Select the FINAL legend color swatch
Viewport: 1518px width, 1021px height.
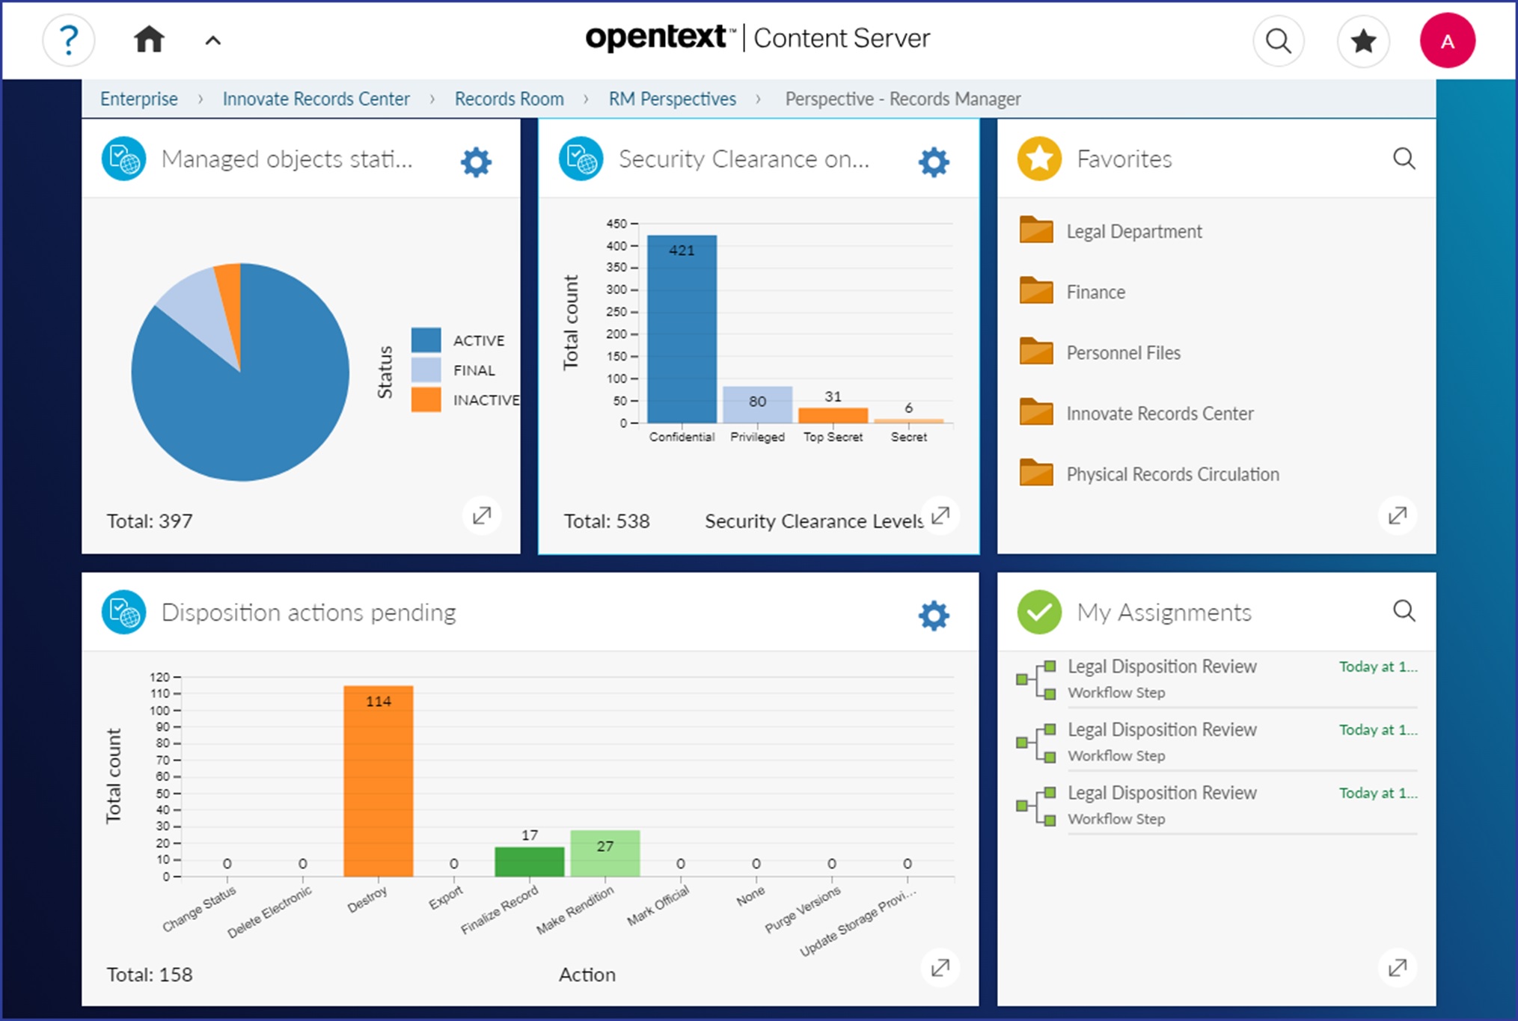(x=426, y=370)
